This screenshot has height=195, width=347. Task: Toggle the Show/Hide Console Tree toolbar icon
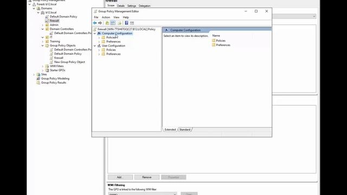(x=113, y=23)
